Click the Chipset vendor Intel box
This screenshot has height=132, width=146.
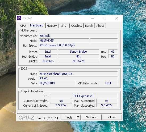tap(48, 52)
